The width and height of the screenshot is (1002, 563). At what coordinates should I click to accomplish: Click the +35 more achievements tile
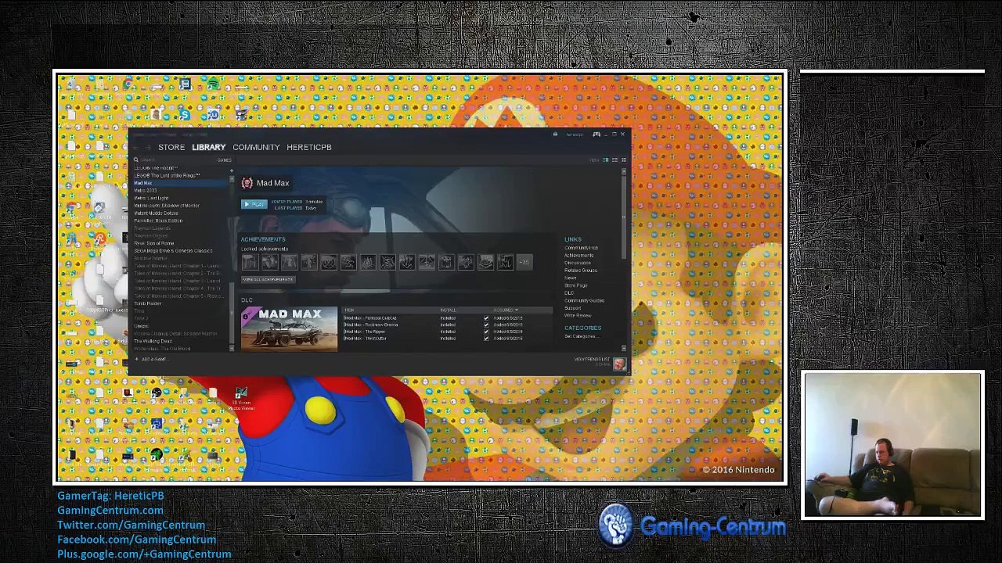(524, 262)
